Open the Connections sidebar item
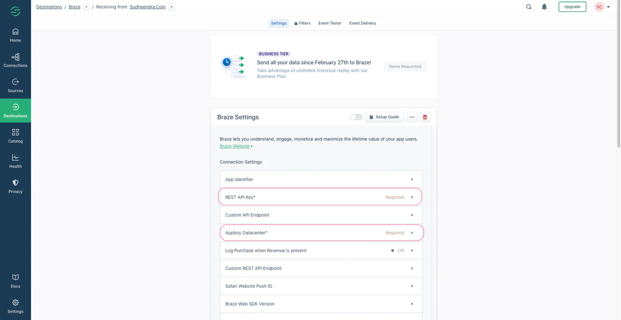 coord(16,61)
